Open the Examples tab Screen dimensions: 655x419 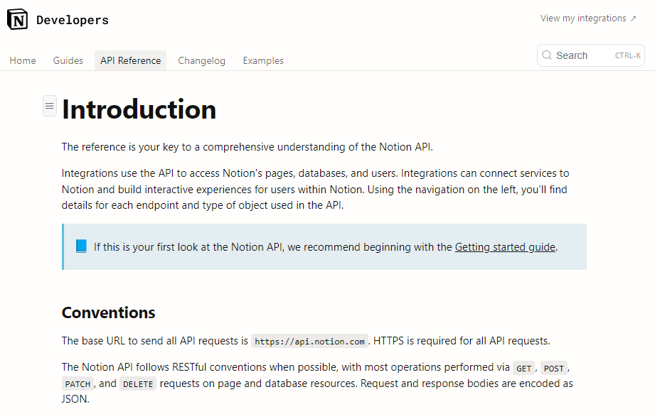pos(263,60)
